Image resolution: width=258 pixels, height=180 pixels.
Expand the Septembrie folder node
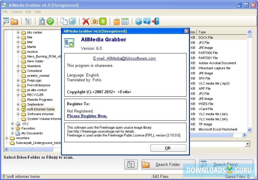[18, 104]
